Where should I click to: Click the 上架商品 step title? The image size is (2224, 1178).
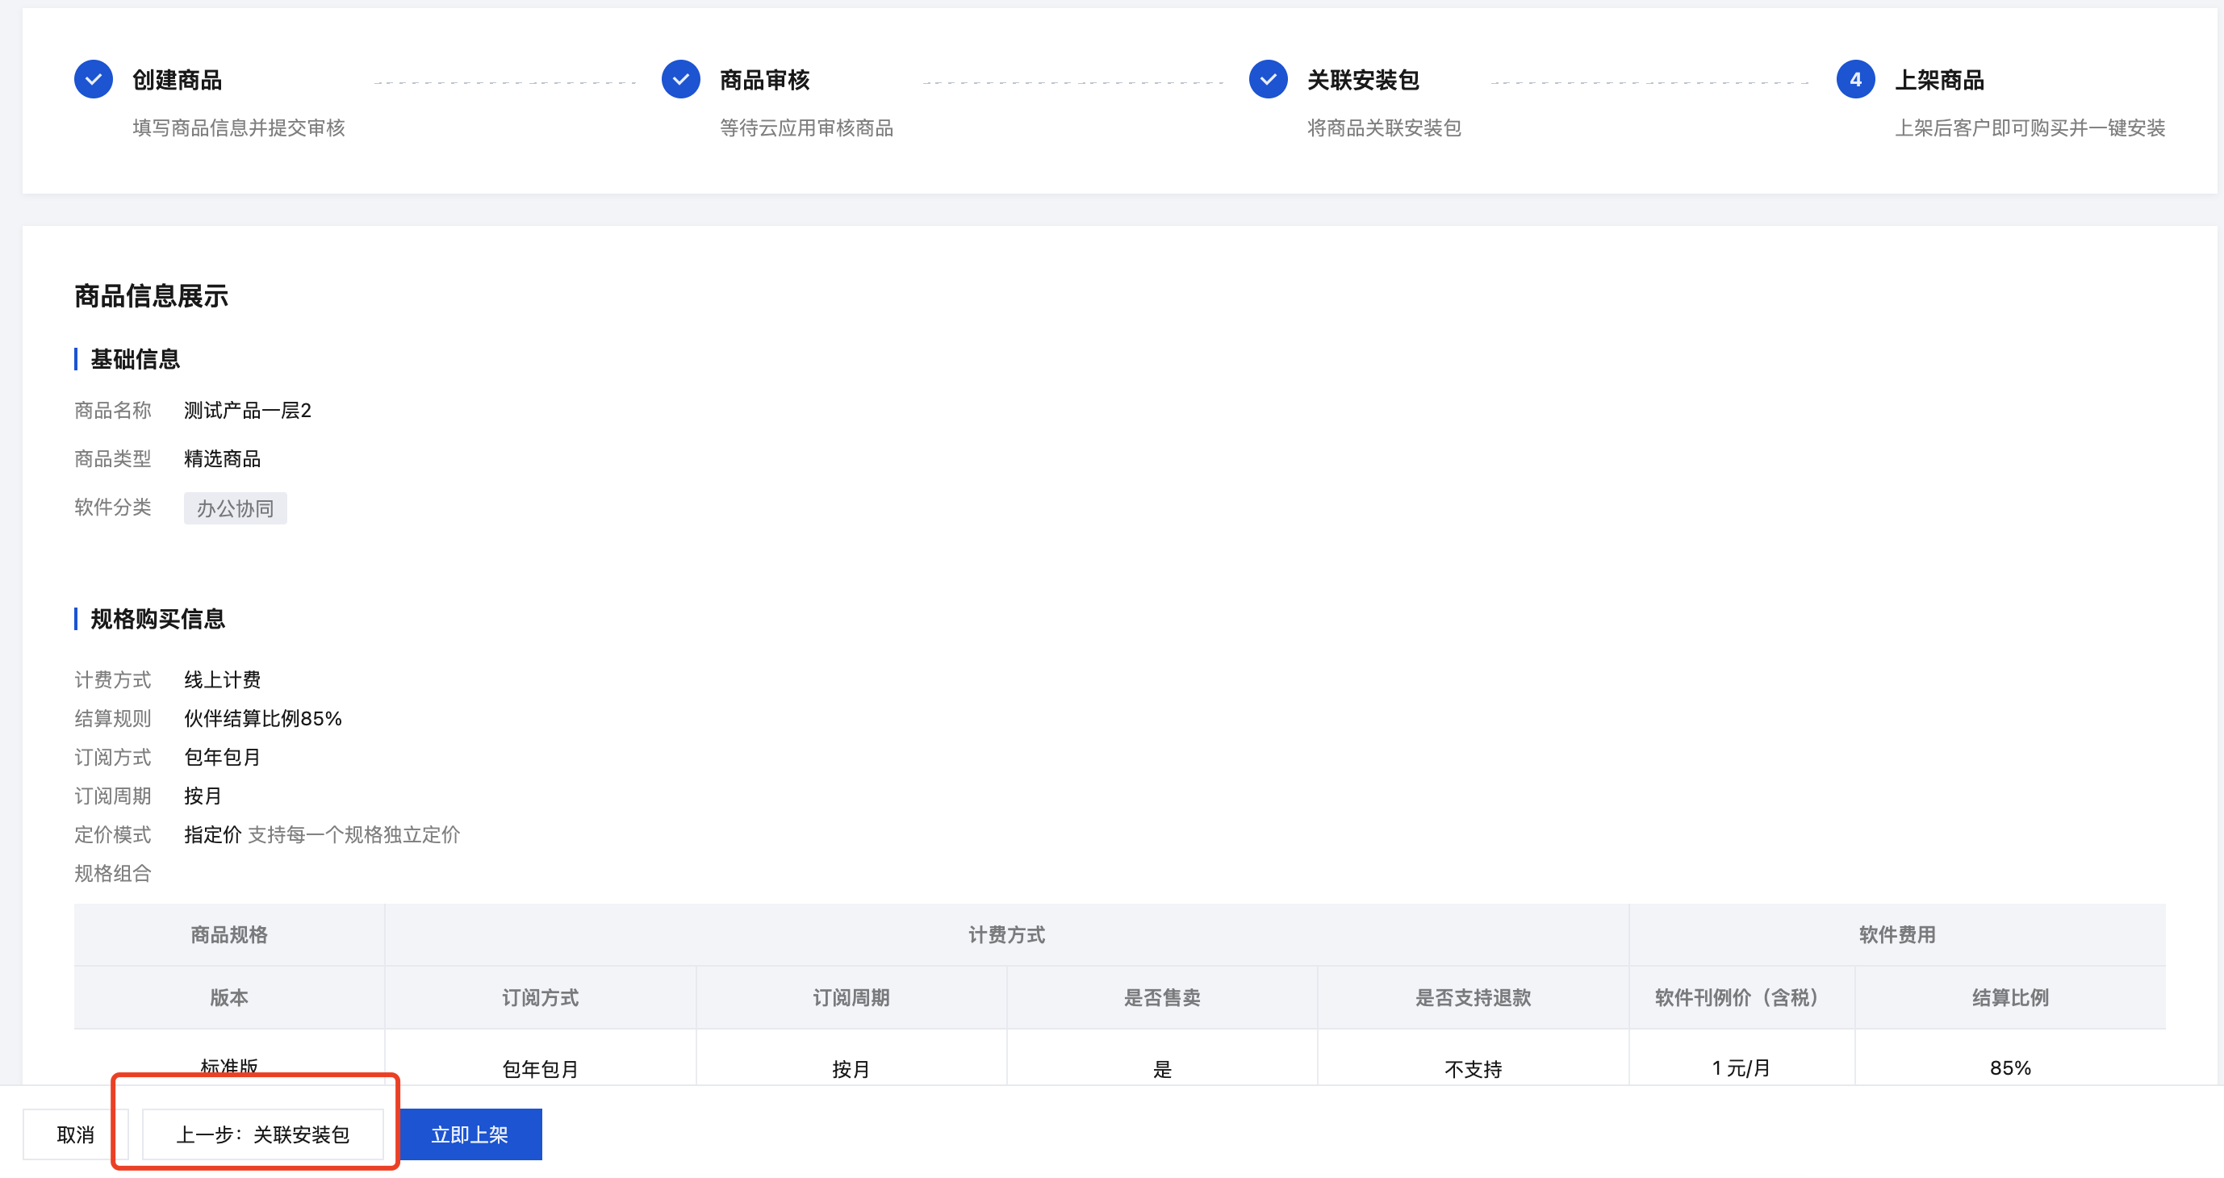tap(1939, 80)
